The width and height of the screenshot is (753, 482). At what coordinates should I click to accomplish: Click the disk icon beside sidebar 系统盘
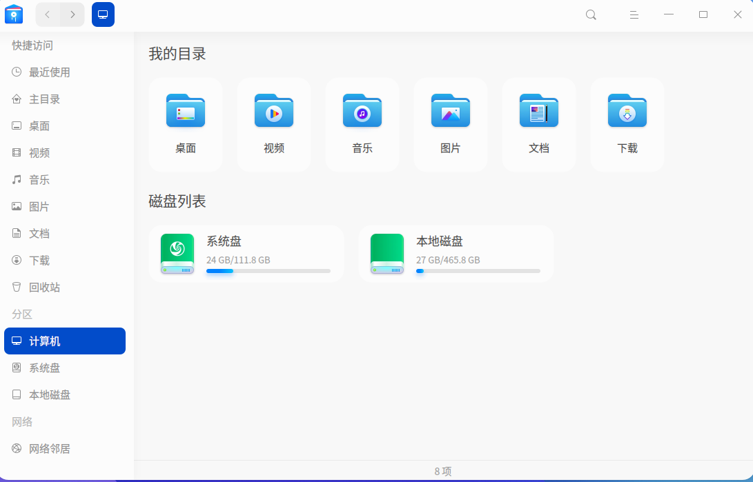pyautogui.click(x=17, y=368)
